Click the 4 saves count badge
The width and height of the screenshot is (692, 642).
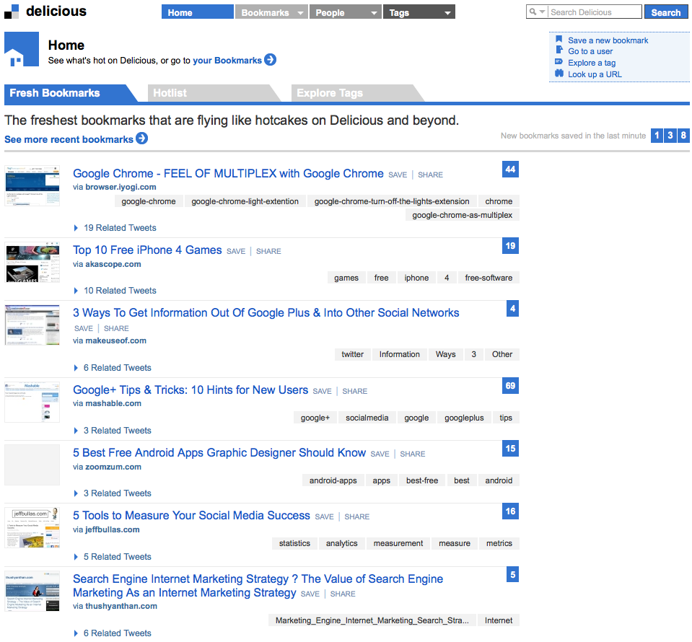coord(512,309)
